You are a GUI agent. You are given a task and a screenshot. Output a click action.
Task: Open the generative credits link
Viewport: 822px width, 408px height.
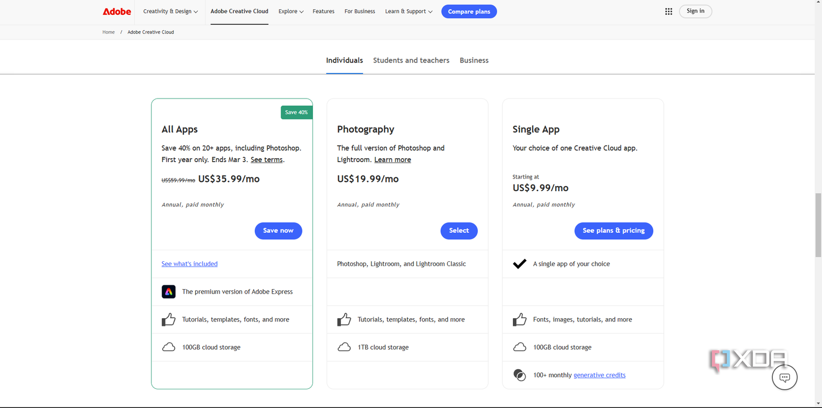(x=600, y=375)
